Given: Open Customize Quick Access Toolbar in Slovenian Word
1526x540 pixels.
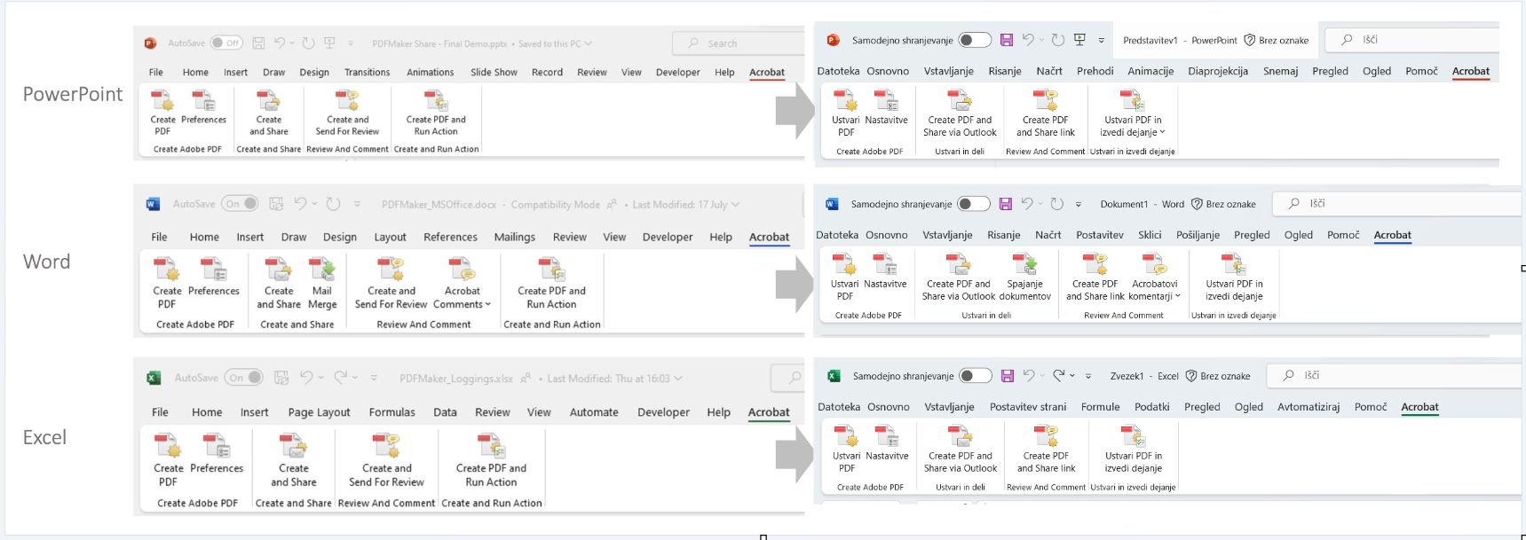Looking at the screenshot, I should coord(1079,204).
